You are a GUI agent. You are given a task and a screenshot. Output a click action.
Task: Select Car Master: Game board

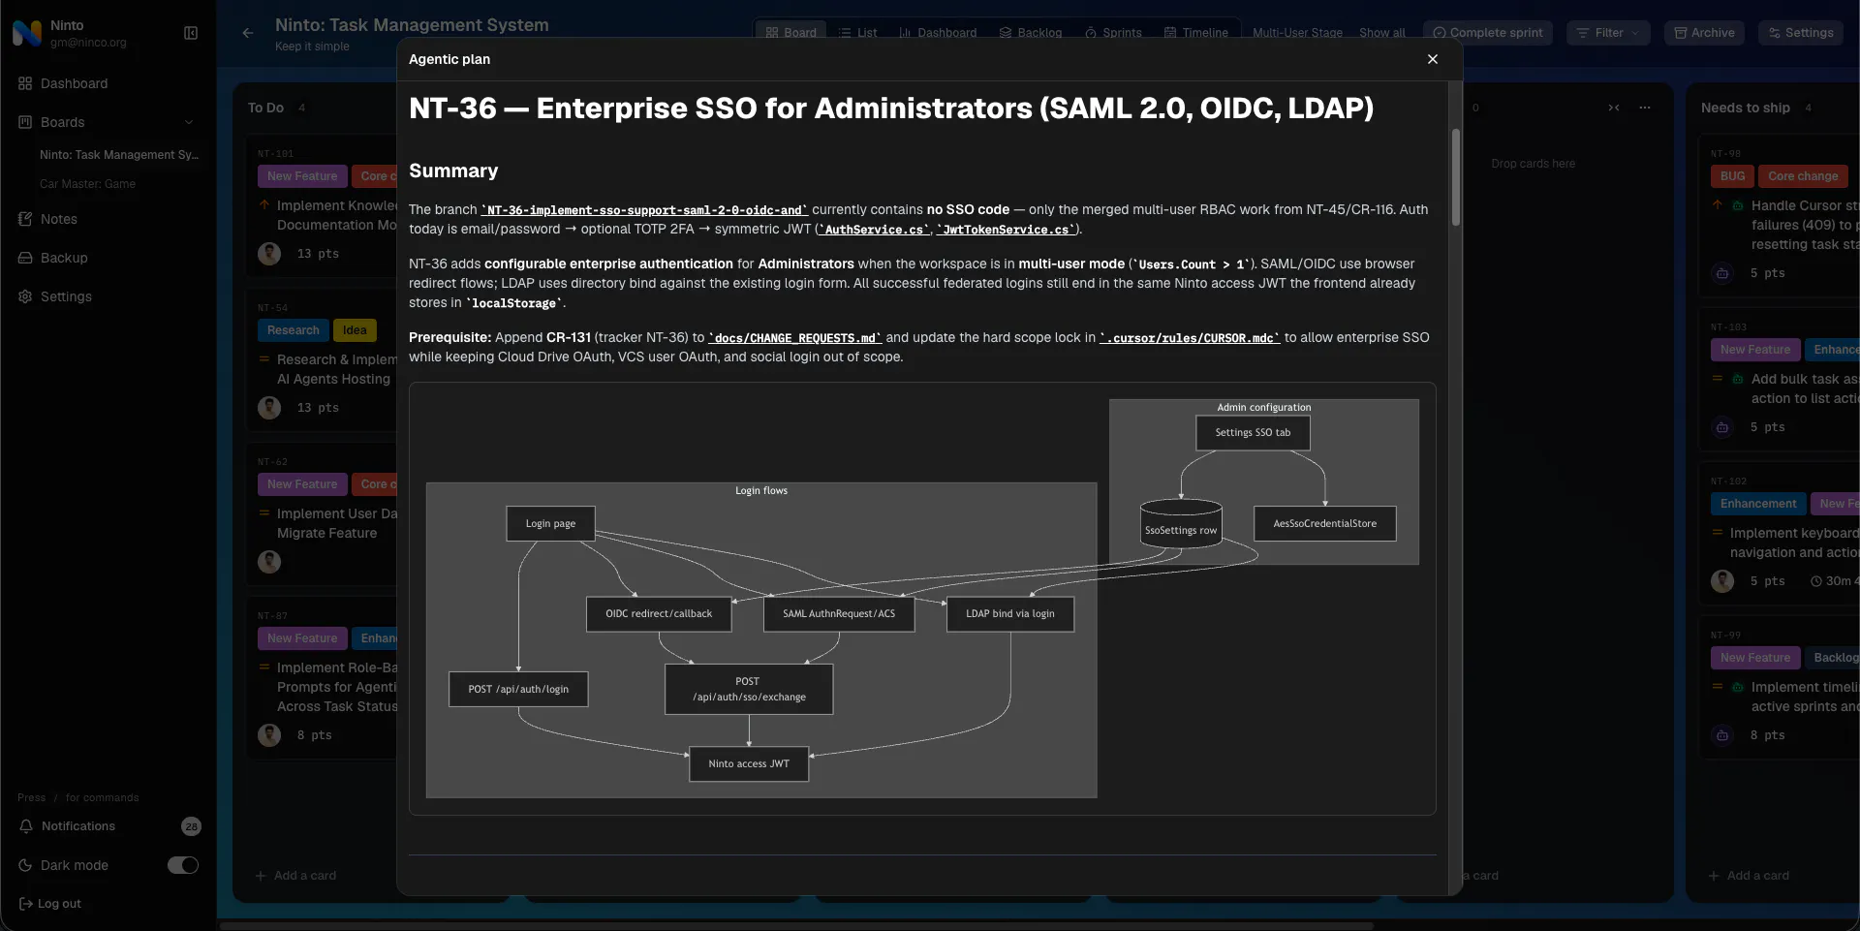tap(87, 184)
